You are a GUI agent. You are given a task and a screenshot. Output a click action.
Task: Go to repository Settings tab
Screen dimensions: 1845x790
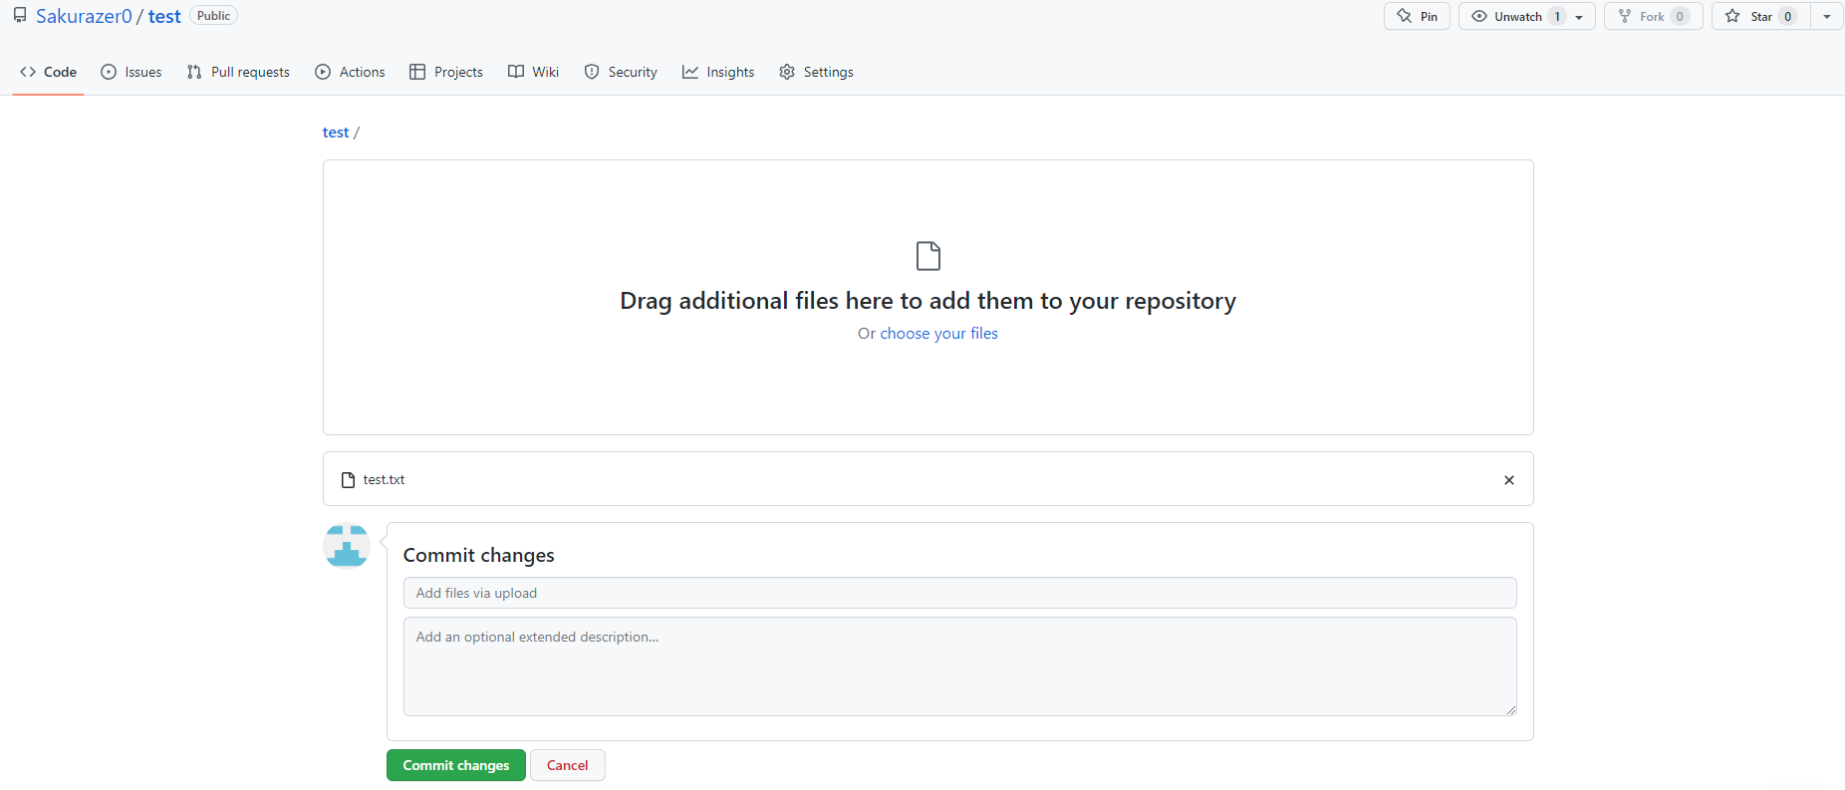coord(816,72)
